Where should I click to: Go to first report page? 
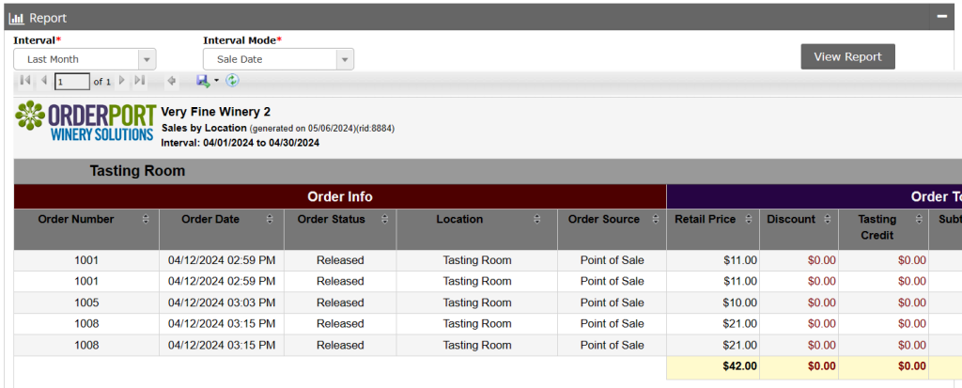click(25, 82)
